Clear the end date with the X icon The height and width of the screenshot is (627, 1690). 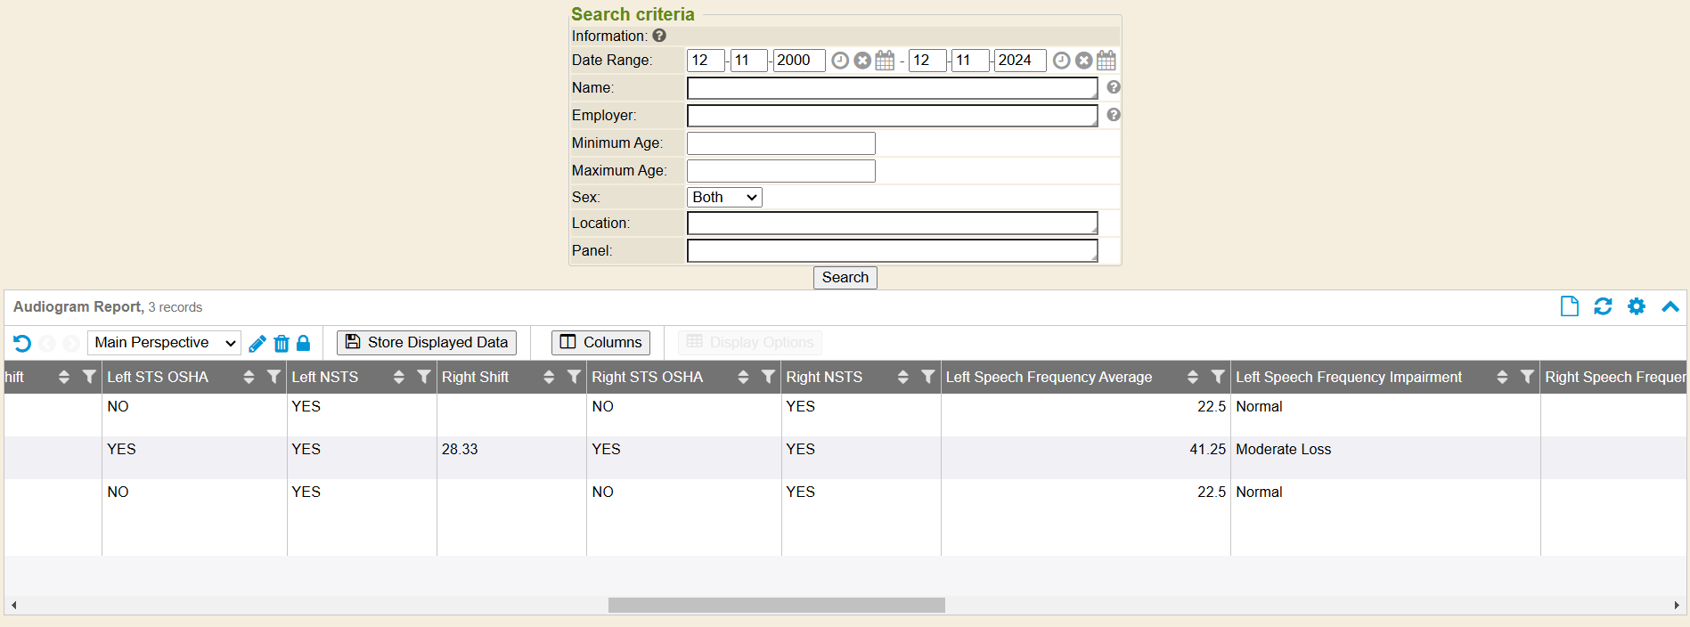[x=1083, y=61]
